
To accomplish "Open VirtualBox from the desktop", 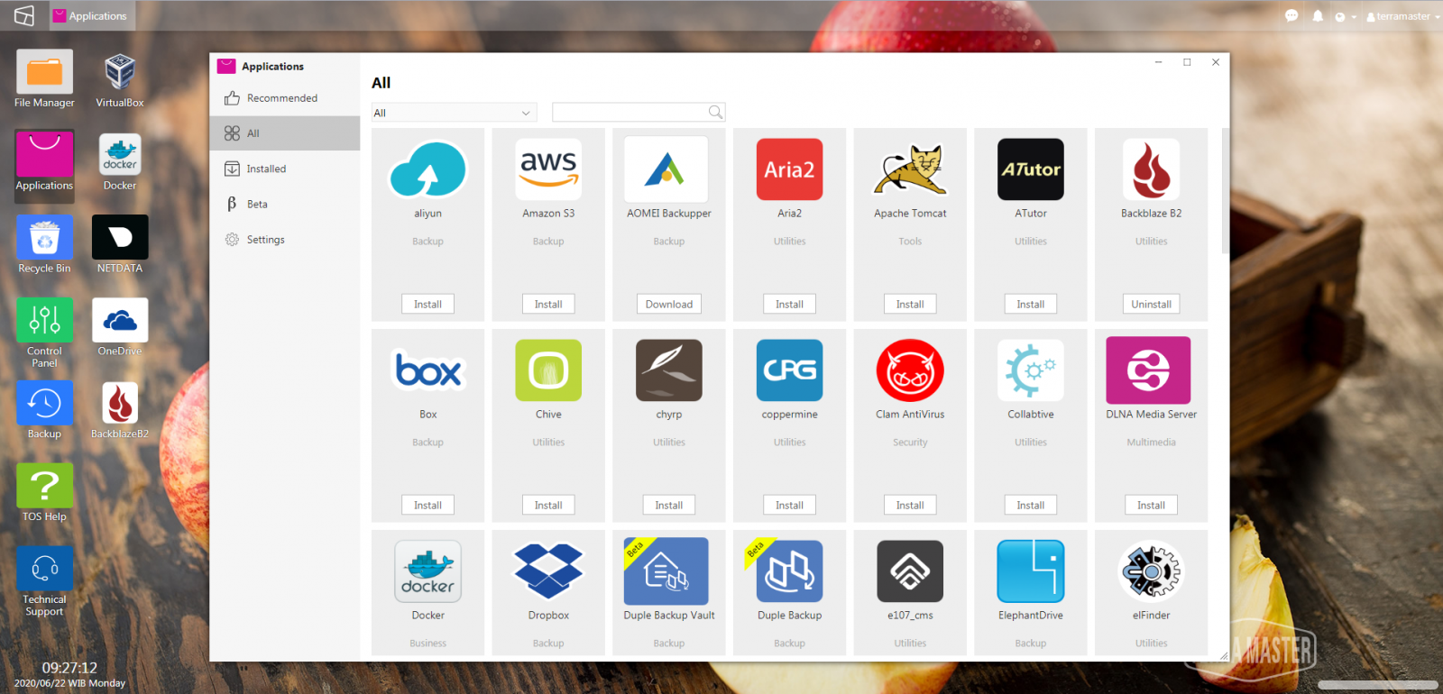I will 120,73.
